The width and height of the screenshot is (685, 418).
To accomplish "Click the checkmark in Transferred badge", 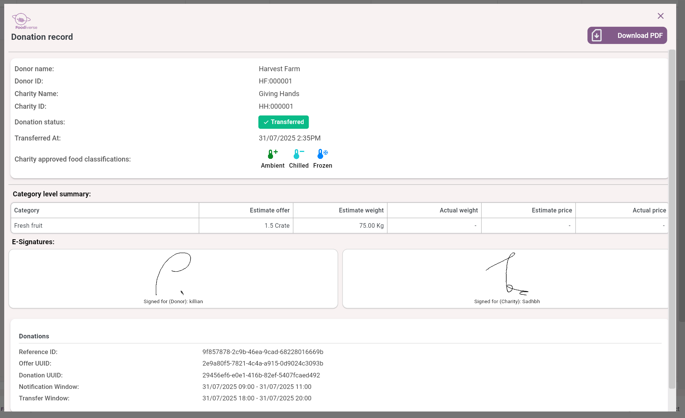I will tap(266, 122).
